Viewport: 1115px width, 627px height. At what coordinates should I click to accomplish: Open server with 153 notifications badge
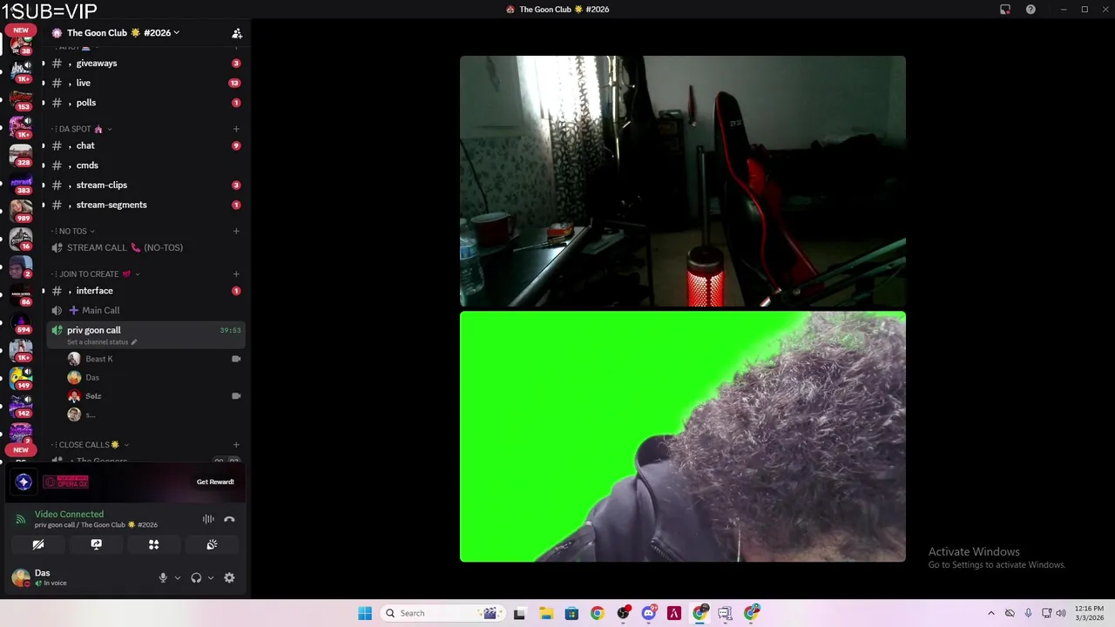click(x=21, y=99)
